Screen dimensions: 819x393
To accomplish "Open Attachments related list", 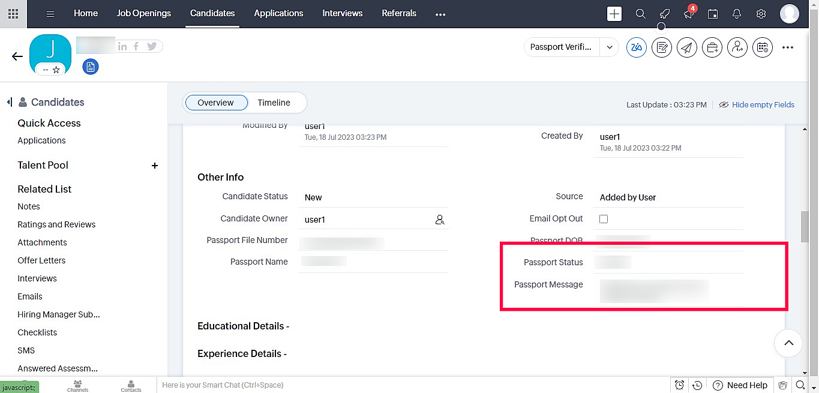I will coord(42,242).
